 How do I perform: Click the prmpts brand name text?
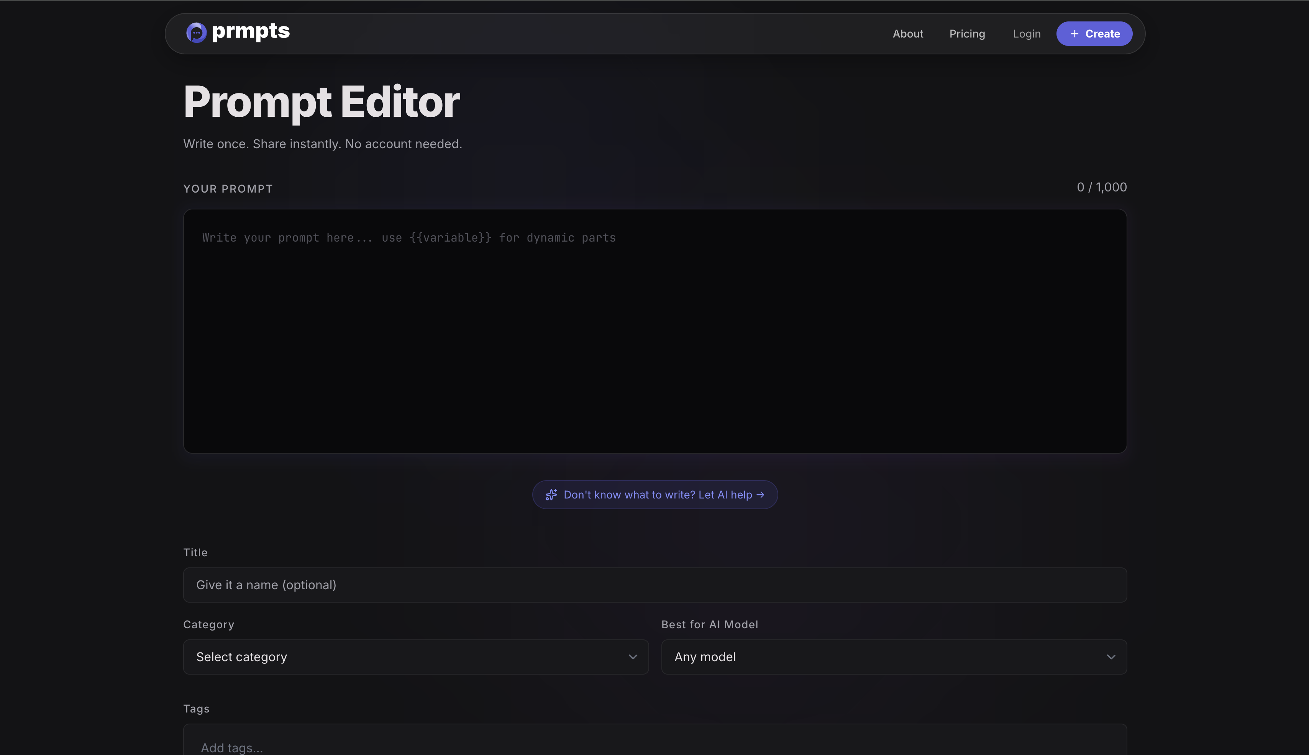point(251,32)
